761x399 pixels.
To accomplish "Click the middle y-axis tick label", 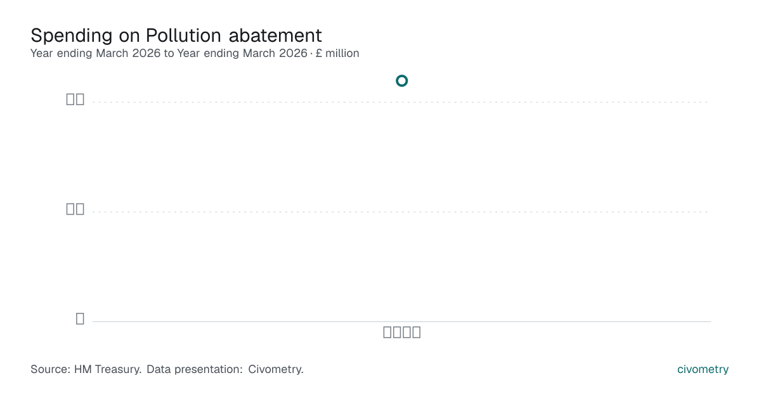I will [75, 209].
